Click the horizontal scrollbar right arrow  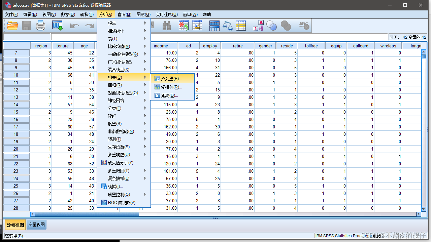[419, 214]
